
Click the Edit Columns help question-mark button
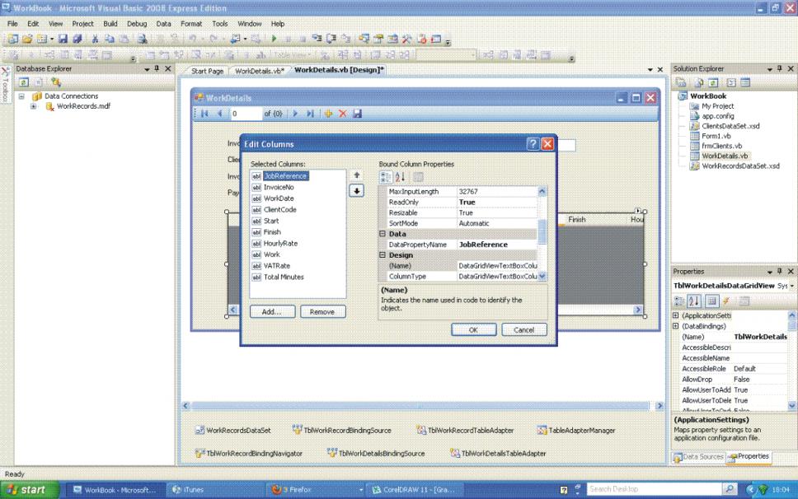click(533, 144)
